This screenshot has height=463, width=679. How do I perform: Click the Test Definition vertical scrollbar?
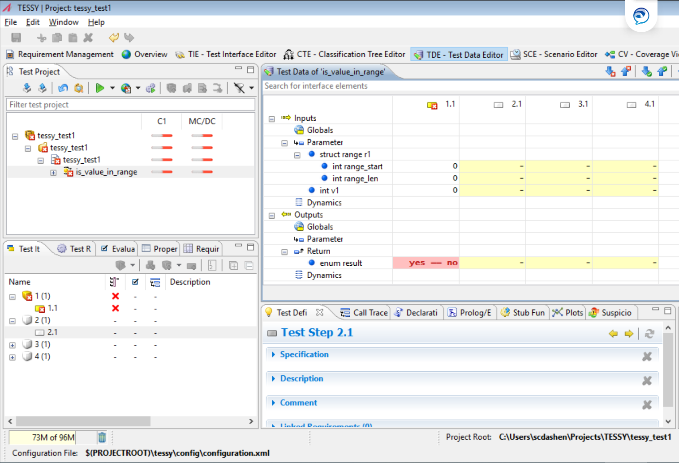tap(668, 370)
